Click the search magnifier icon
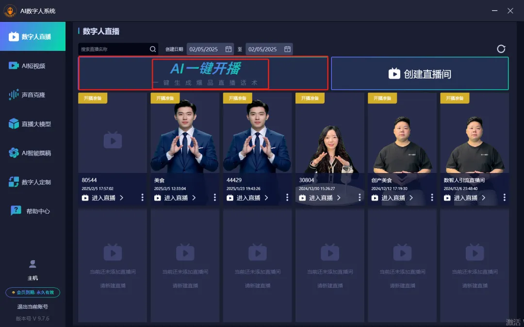The width and height of the screenshot is (524, 327). point(153,49)
